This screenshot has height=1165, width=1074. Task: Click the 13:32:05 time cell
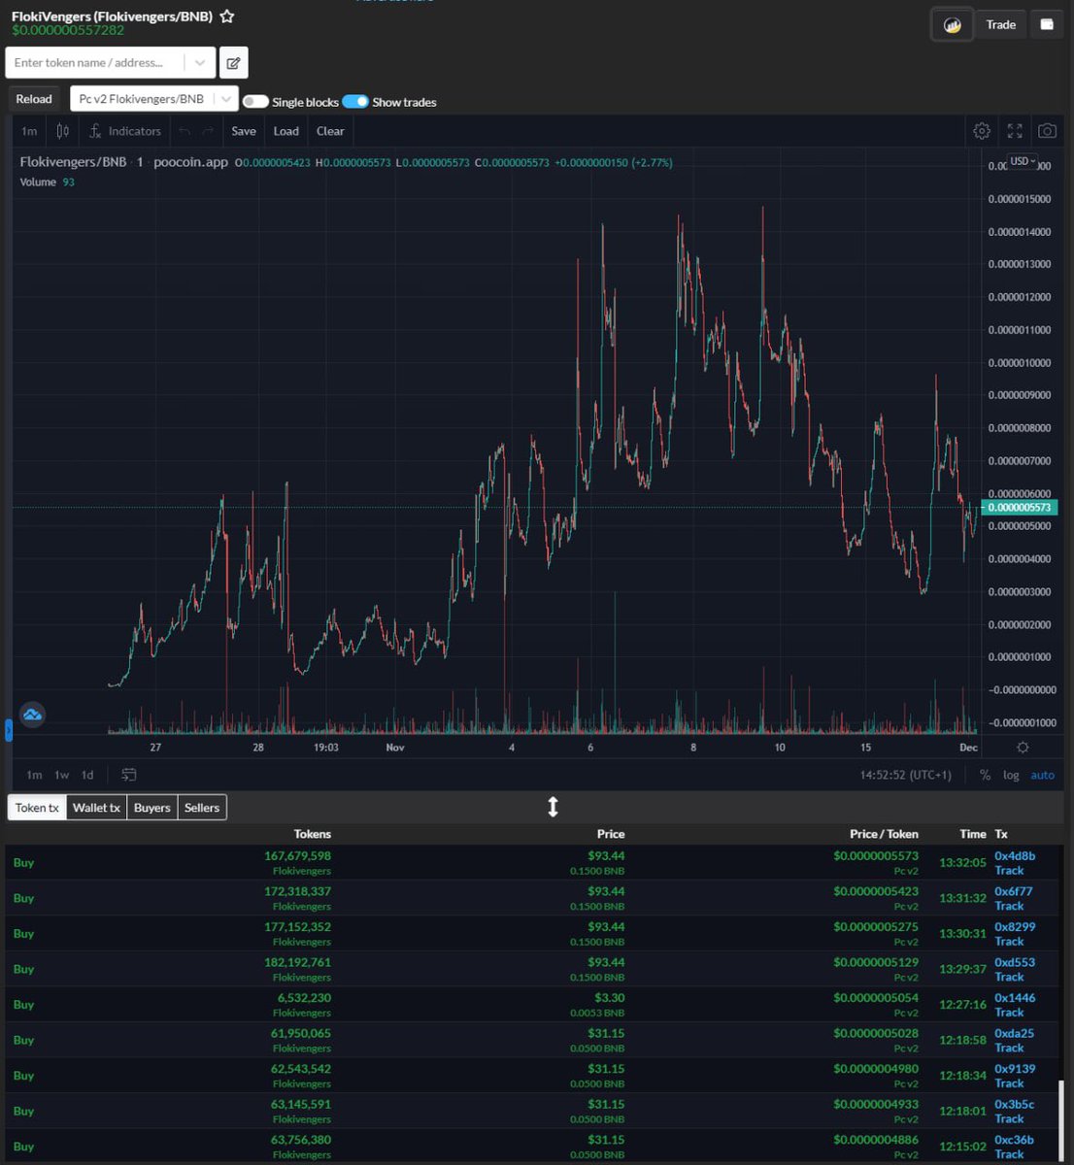tap(962, 862)
